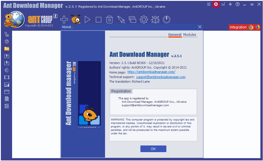Screen dimensions: 263x161
Task: Select the yellow folder icon in sidebar
Action: [x=7, y=49]
